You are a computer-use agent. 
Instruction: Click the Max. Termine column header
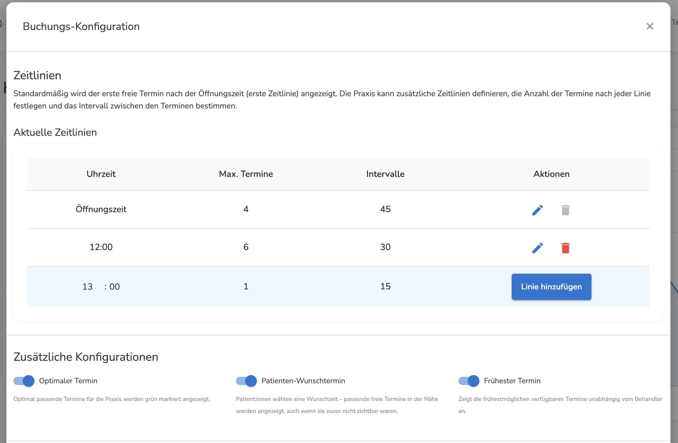tap(246, 174)
